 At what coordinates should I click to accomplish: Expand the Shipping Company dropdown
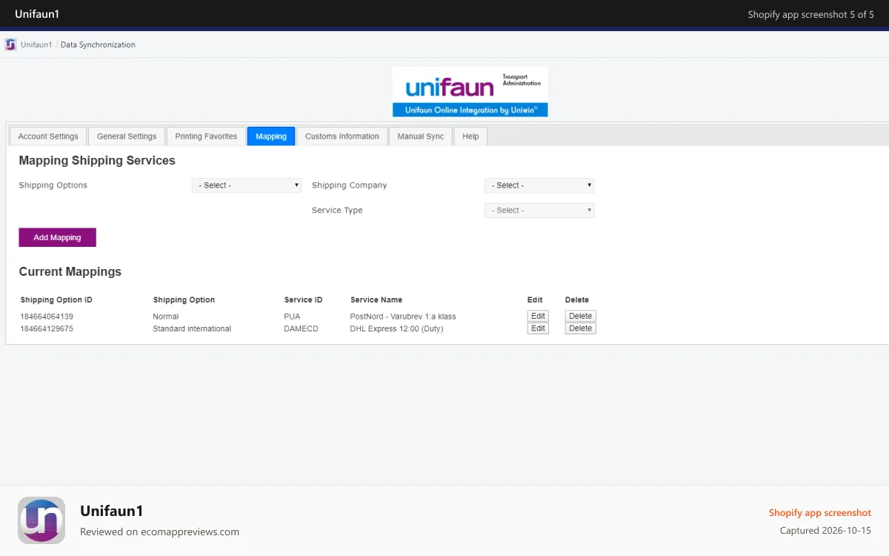point(539,185)
